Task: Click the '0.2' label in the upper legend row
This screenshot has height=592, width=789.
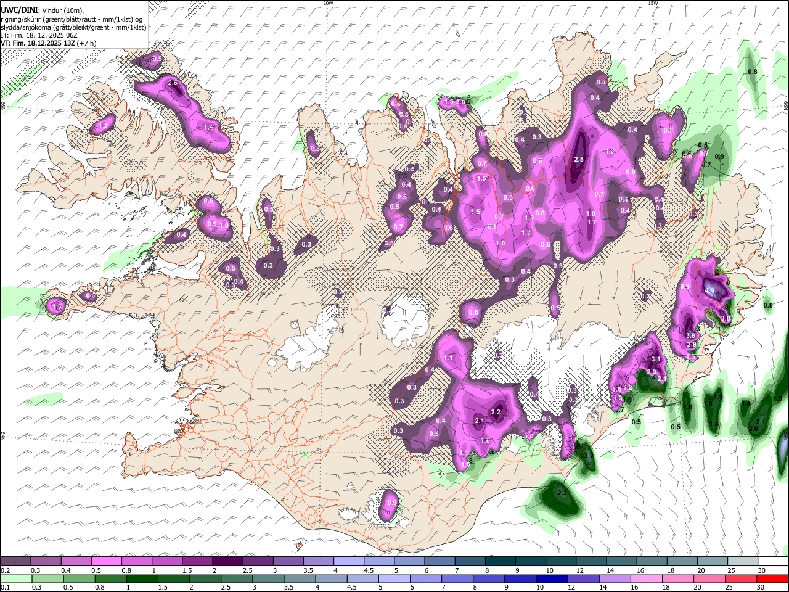Action: pos(6,570)
